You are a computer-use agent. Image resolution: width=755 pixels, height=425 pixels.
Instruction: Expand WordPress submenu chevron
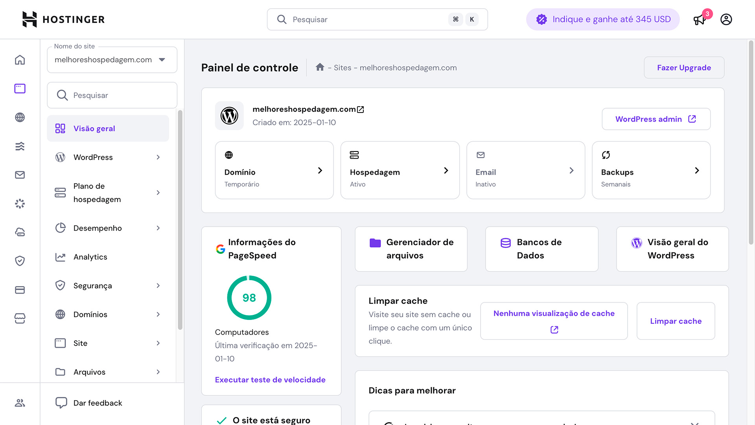[158, 157]
